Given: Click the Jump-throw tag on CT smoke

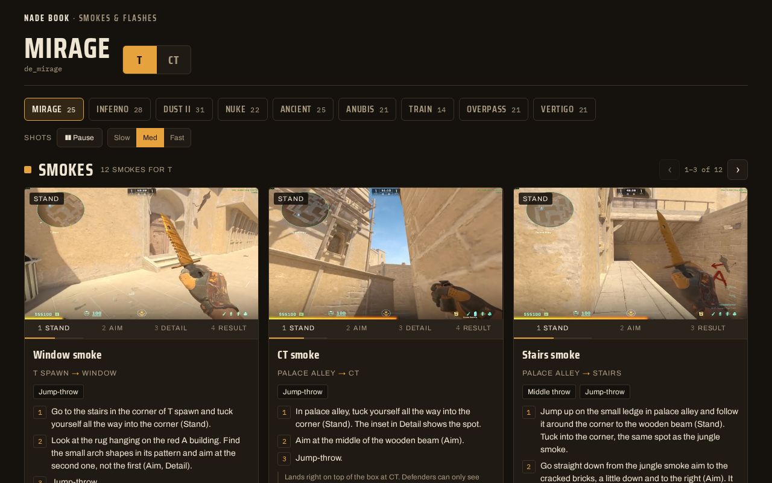Looking at the screenshot, I should pos(303,392).
